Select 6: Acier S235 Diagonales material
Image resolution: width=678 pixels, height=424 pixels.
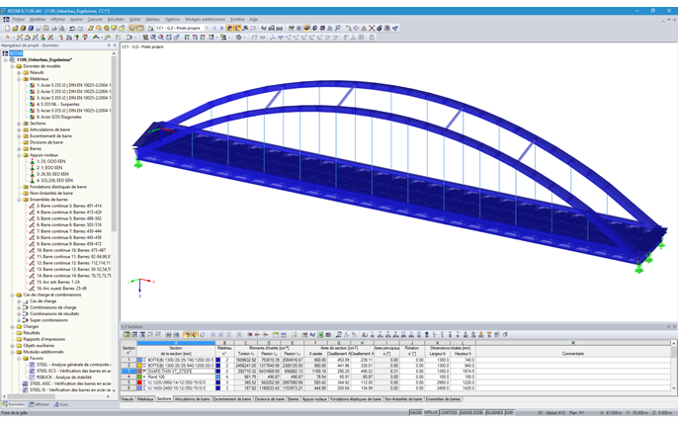pyautogui.click(x=59, y=117)
